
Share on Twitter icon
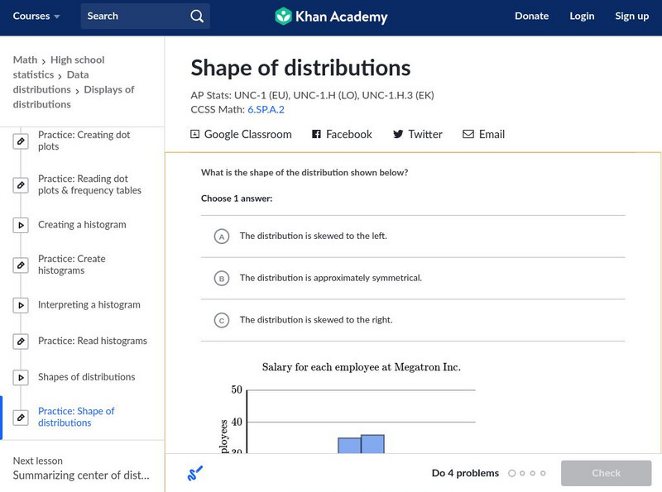pyautogui.click(x=398, y=134)
